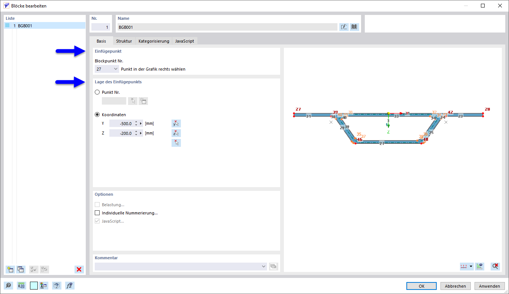Open the numbering display dropdown arrow
Image resolution: width=509 pixels, height=294 pixels.
pyautogui.click(x=470, y=266)
